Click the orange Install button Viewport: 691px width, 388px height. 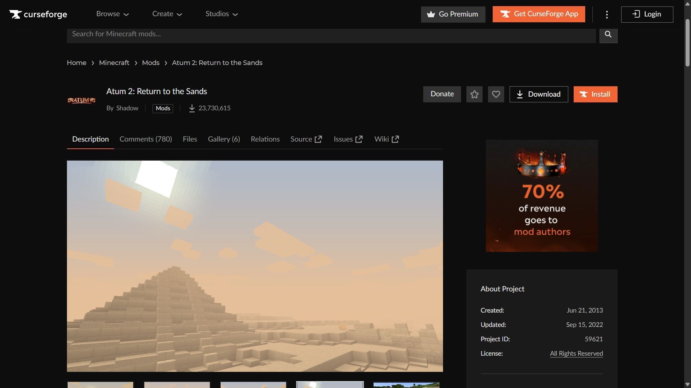pyautogui.click(x=595, y=94)
